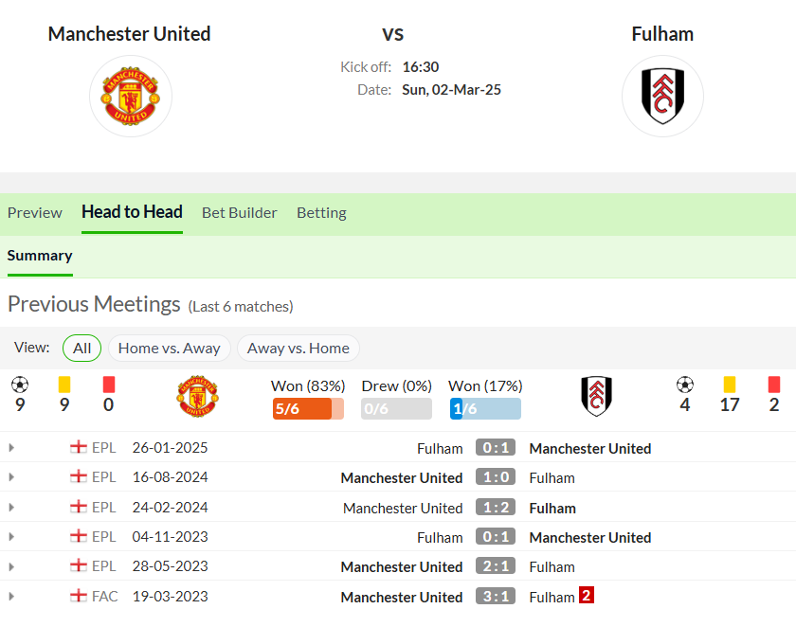Viewport: 796px width, 627px height.
Task: Open the Preview tab
Action: tap(34, 212)
